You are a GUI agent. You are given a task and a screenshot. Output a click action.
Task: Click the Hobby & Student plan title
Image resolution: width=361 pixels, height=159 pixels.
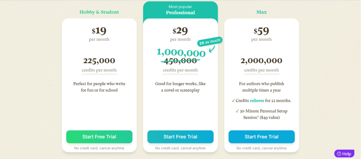click(x=99, y=12)
